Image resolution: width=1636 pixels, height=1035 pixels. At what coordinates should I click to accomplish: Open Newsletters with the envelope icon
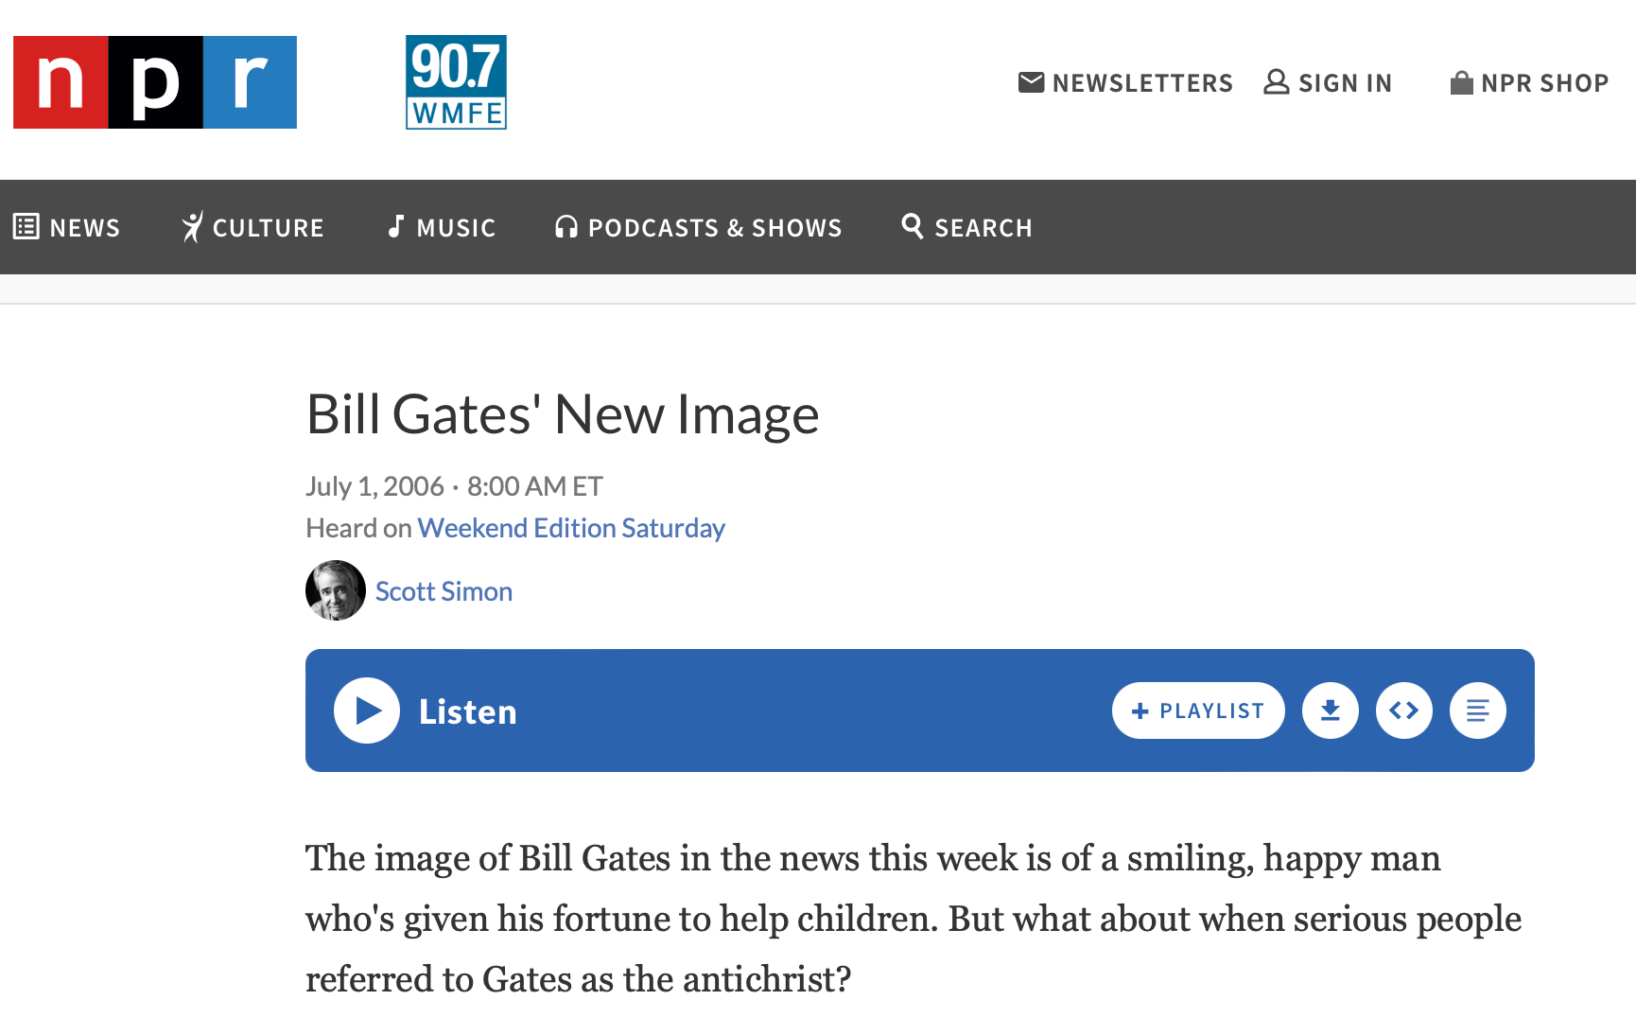tap(1125, 83)
